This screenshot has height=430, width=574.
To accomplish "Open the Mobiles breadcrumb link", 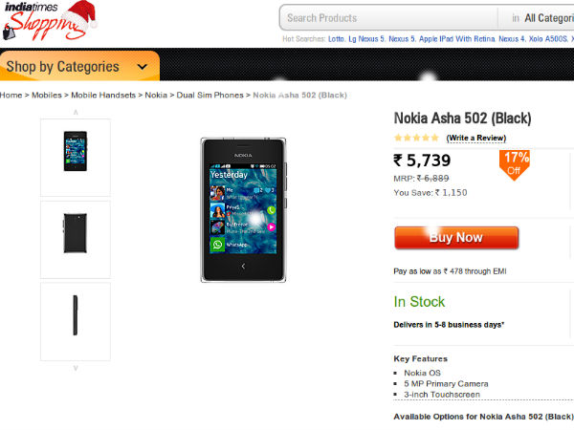I will coord(47,95).
